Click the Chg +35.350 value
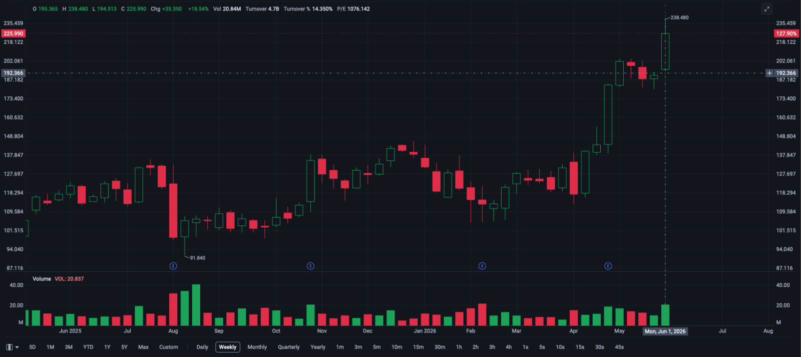 (166, 9)
